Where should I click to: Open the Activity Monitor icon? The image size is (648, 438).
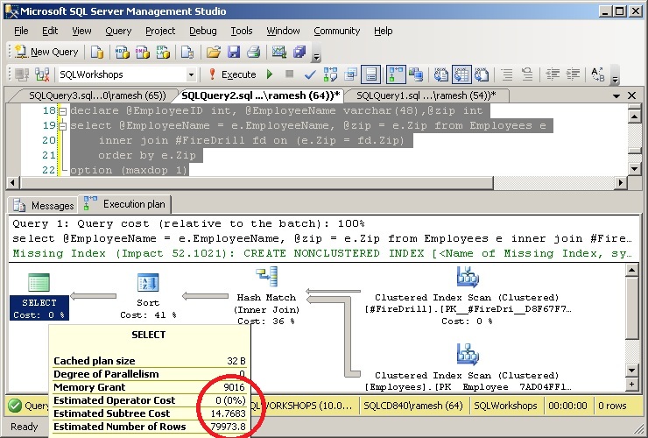[x=279, y=52]
